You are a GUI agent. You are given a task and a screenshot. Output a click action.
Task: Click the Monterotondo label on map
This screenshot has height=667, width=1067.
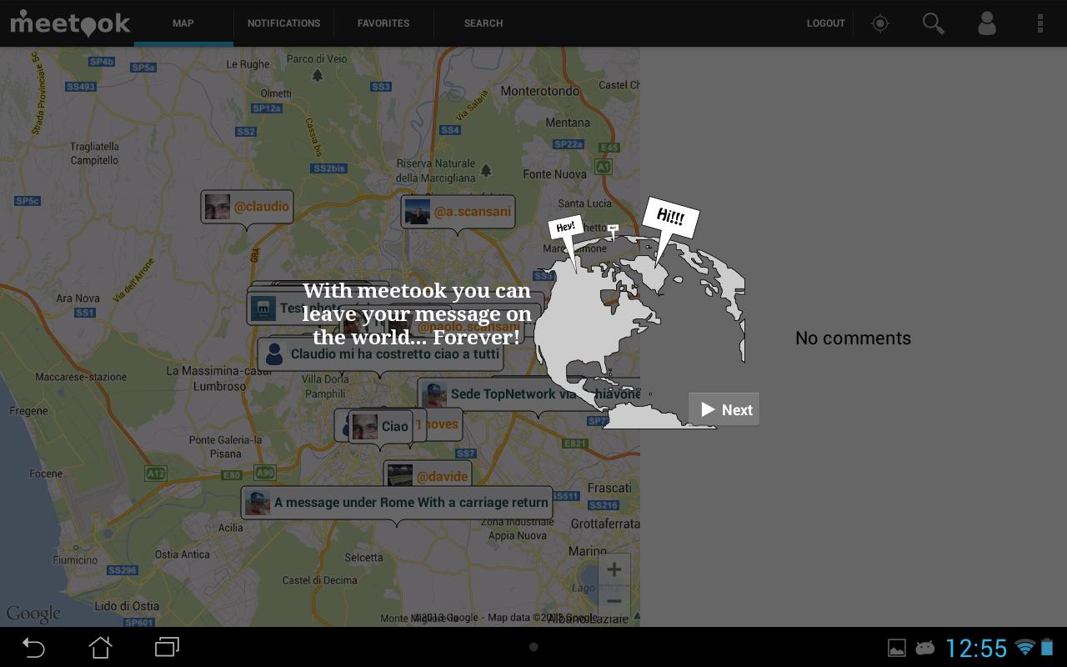point(540,91)
